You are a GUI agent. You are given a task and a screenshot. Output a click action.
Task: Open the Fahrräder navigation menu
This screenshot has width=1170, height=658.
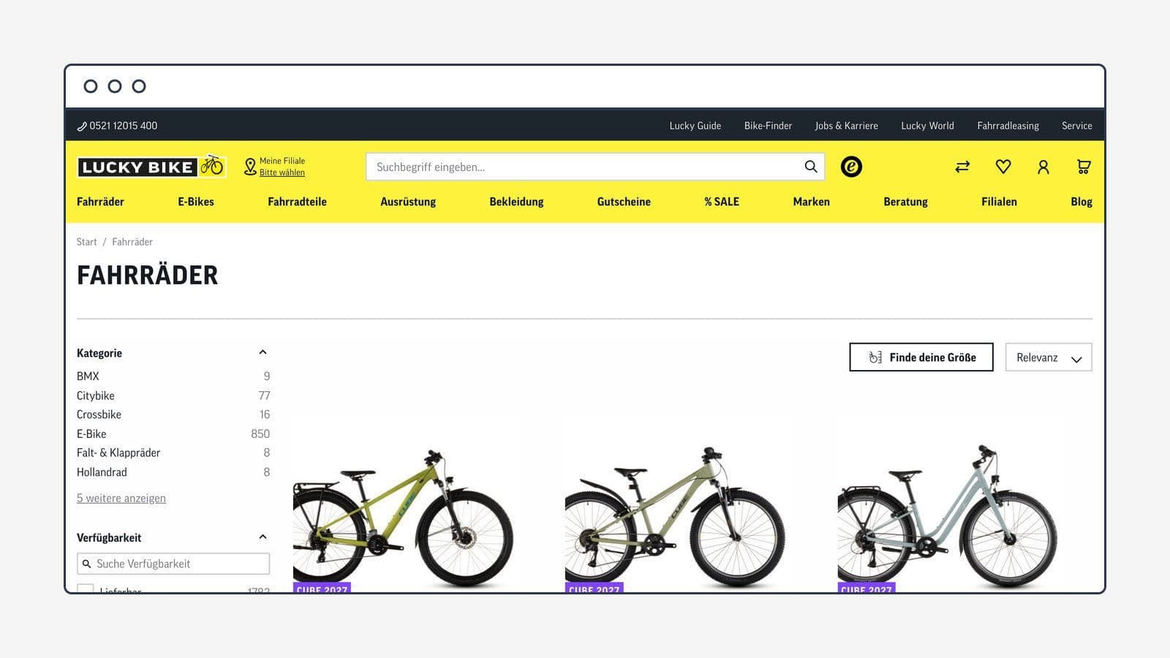click(100, 202)
